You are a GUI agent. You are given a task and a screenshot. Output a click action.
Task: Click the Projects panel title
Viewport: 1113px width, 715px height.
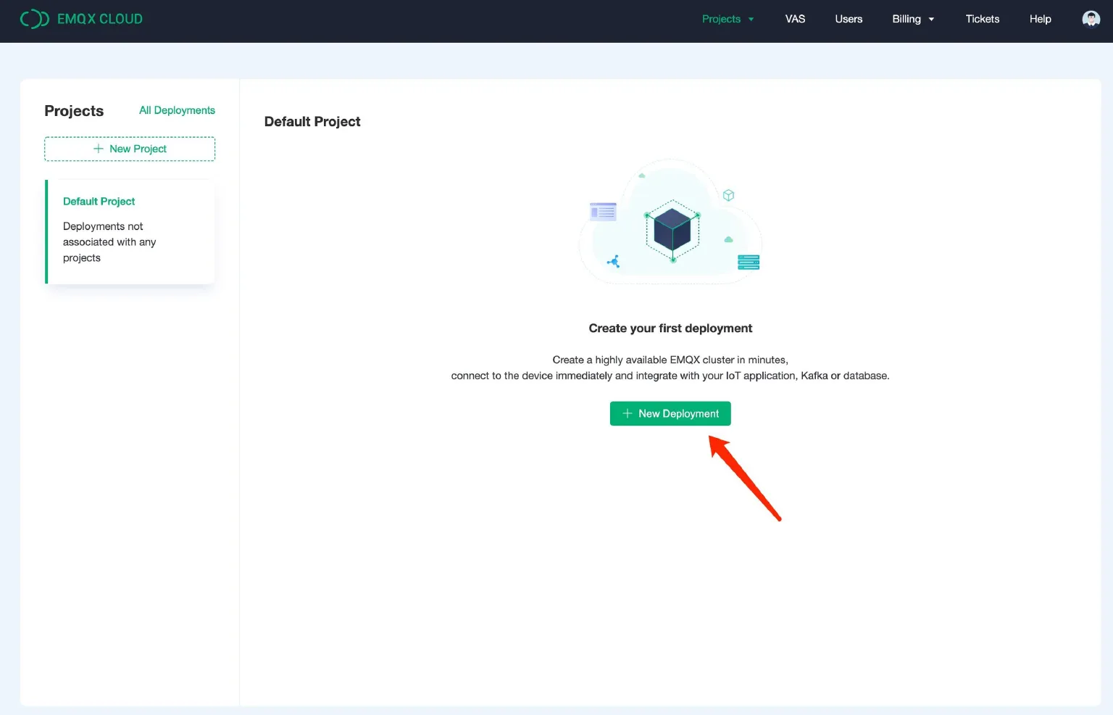pos(74,110)
